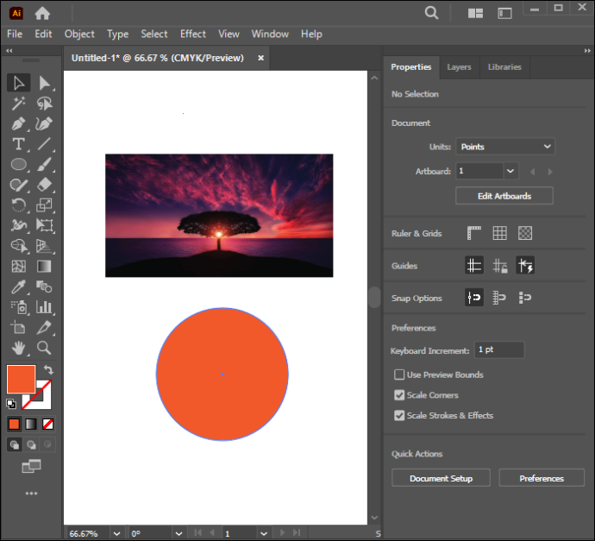595x541 pixels.
Task: Select the Ellipse tool
Action: (18, 165)
